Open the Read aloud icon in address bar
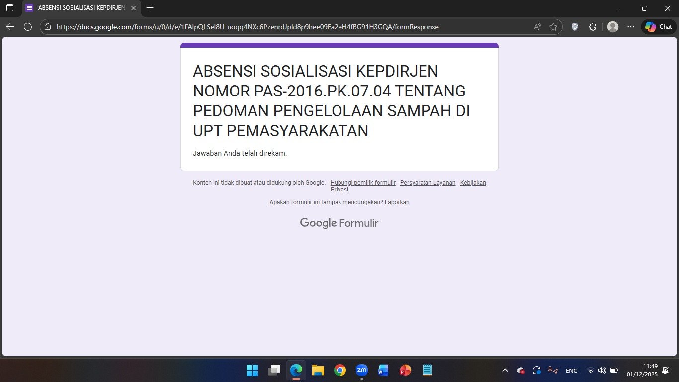Viewport: 679px width, 382px height. (537, 27)
